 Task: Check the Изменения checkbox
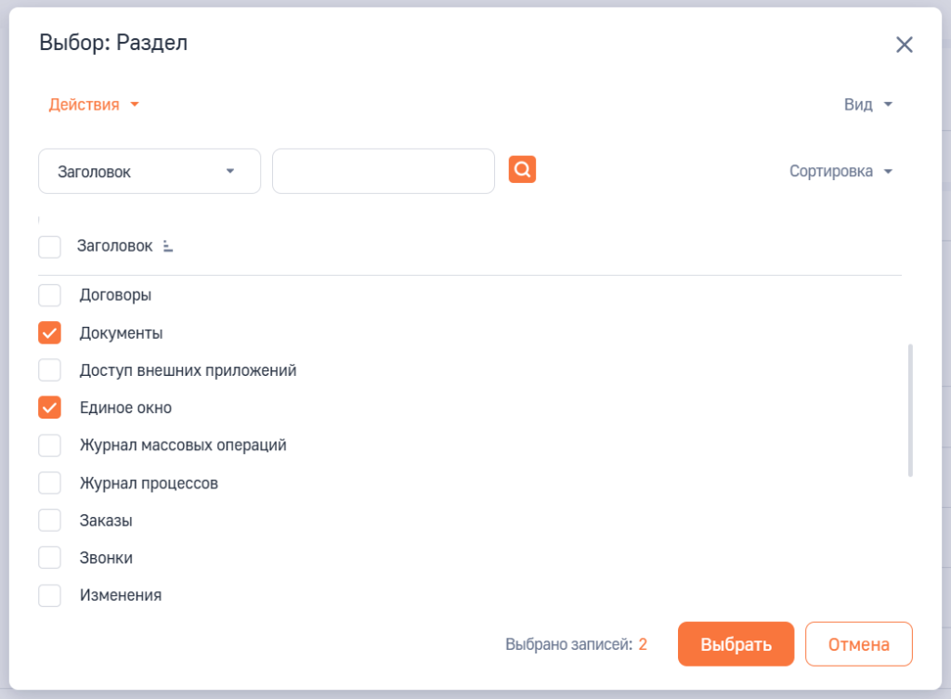point(50,595)
